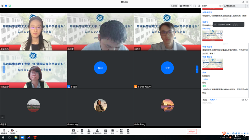The image size is (249, 140).
Task: Go to next page of video tiles
Action: 197,69
